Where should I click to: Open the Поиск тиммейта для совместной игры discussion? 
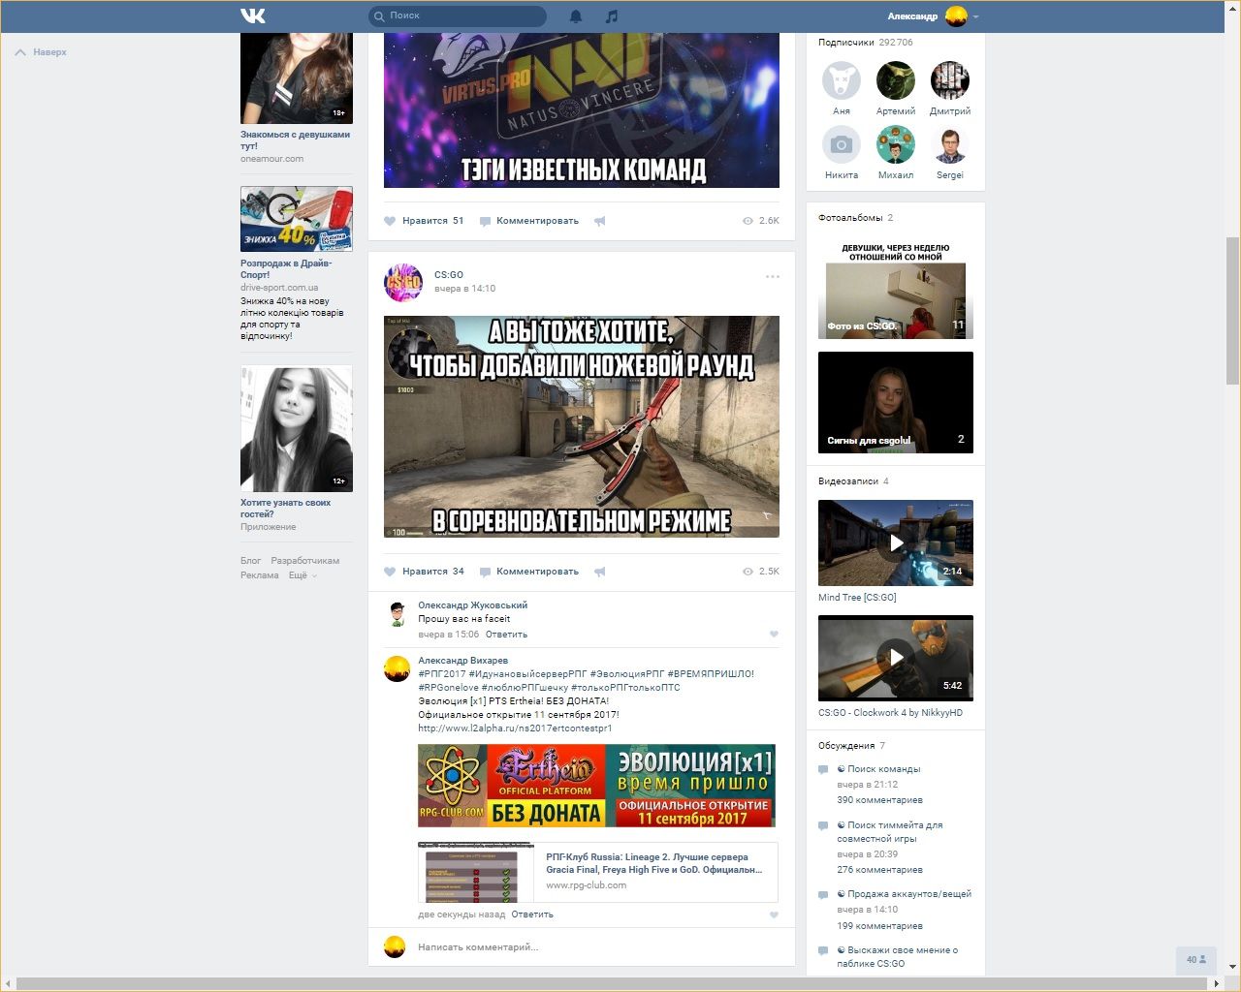coord(890,832)
